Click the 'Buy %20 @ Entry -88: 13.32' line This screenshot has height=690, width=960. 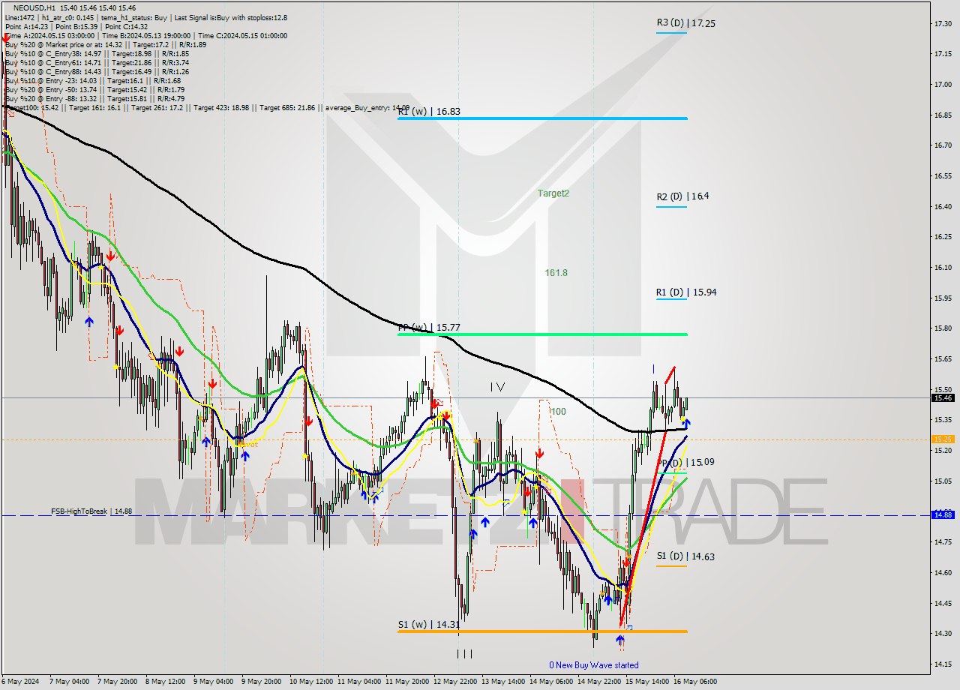[50, 98]
